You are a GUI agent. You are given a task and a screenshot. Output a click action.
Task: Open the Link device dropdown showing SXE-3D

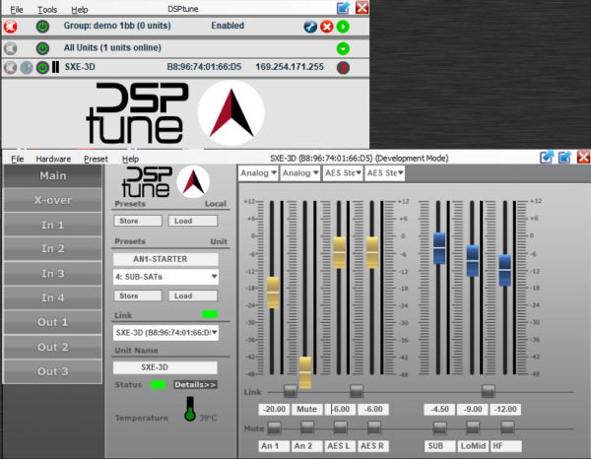pyautogui.click(x=166, y=333)
